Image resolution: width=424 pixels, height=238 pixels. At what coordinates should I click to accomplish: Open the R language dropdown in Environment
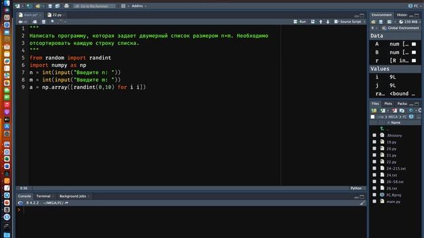tap(374, 28)
